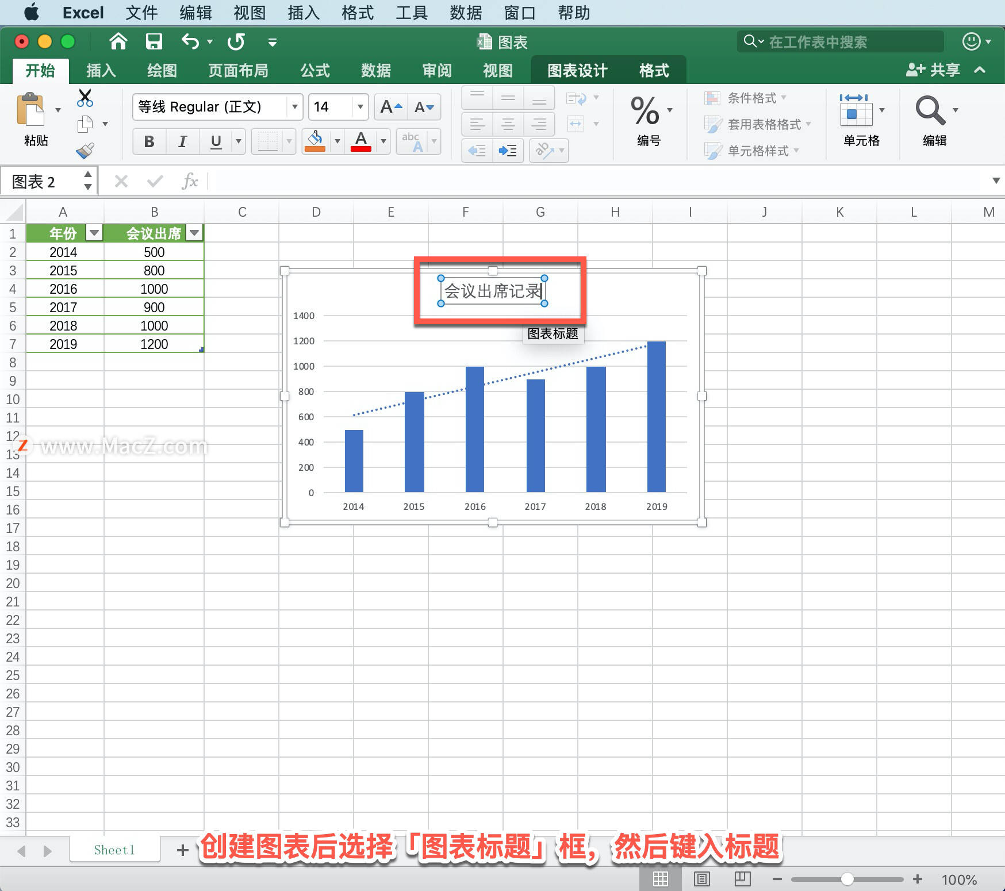1005x891 pixels.
Task: Click the 条件格式 conditional formatting icon
Action: tap(713, 98)
